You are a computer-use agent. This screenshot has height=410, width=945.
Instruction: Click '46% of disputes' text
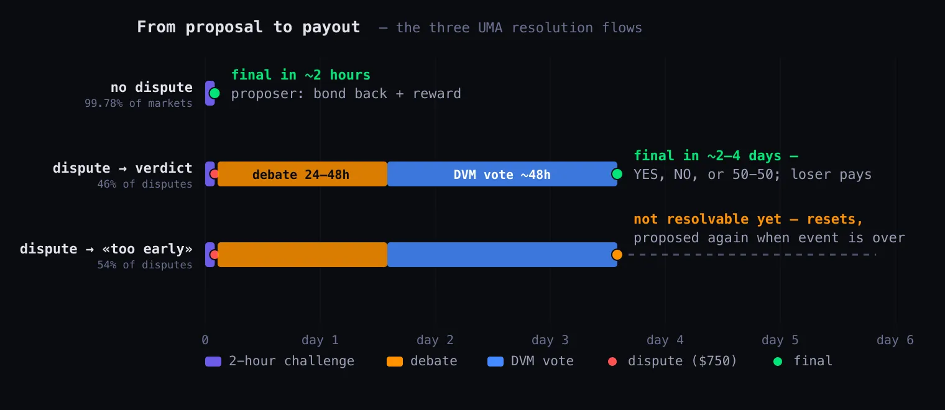[x=145, y=184]
